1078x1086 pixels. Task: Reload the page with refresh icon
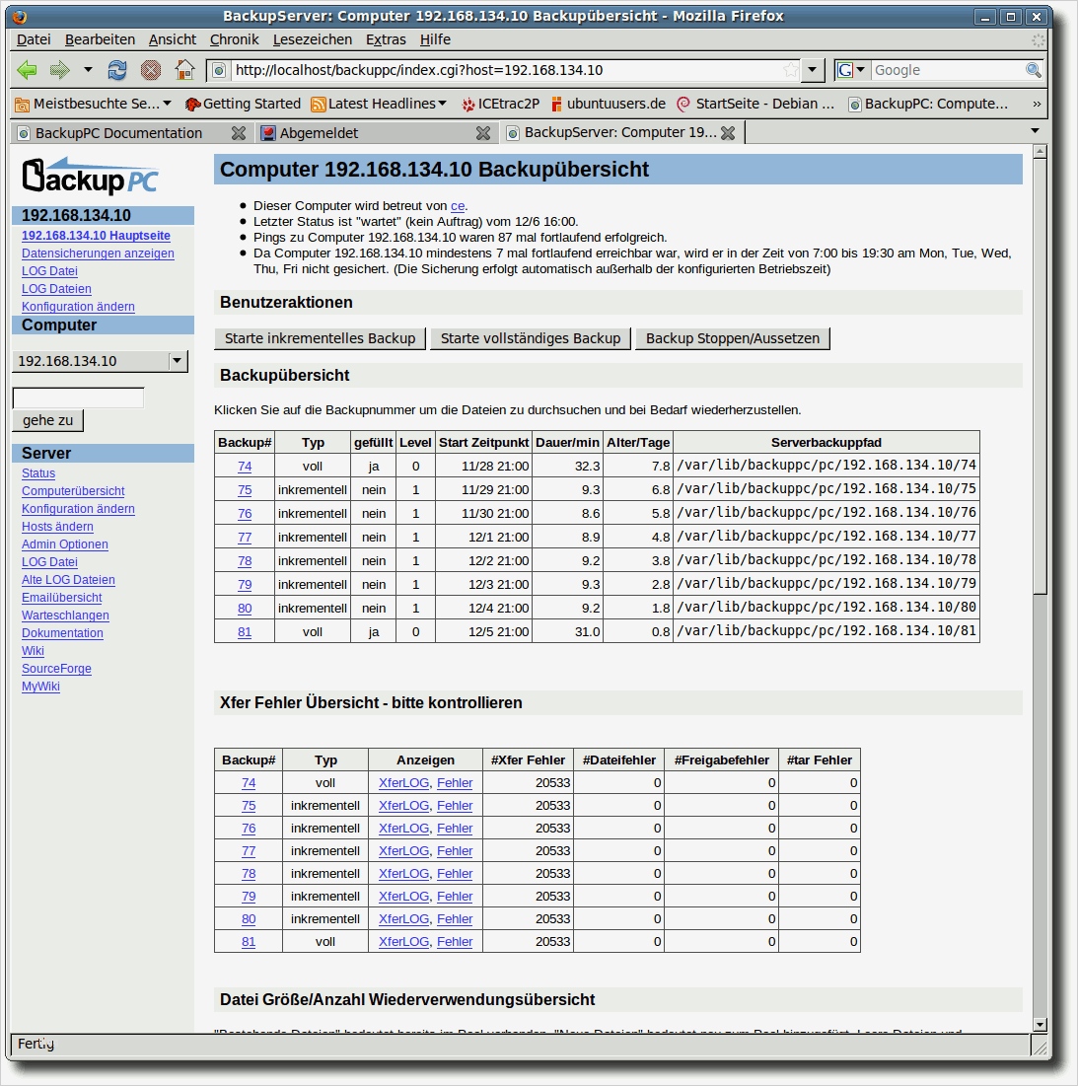pyautogui.click(x=117, y=70)
